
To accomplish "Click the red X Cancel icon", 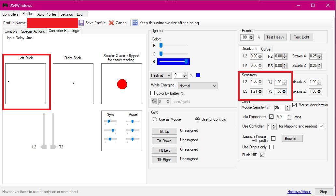I will click(111, 23).
